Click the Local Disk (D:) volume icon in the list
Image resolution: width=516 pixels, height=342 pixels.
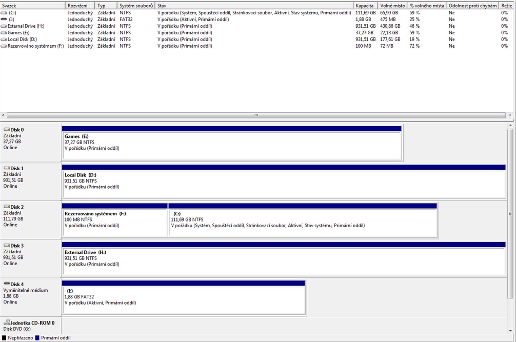(5, 39)
